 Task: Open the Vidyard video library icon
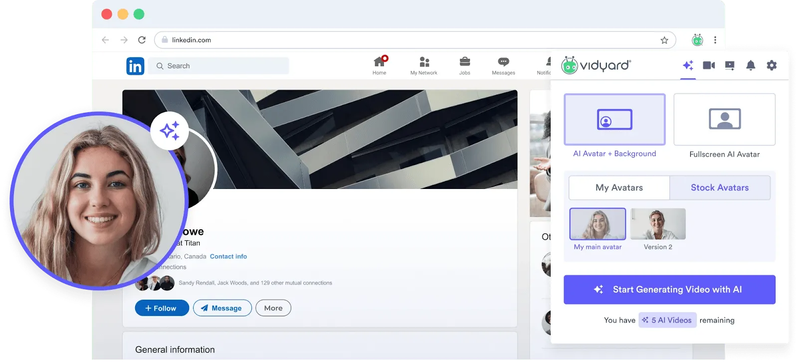[730, 65]
